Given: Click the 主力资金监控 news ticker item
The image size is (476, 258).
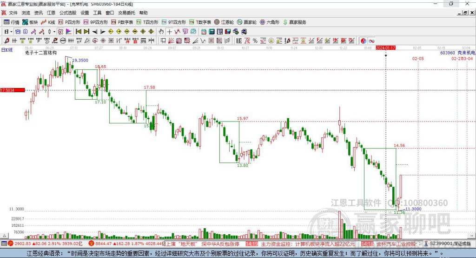Looking at the screenshot, I should tap(308, 244).
